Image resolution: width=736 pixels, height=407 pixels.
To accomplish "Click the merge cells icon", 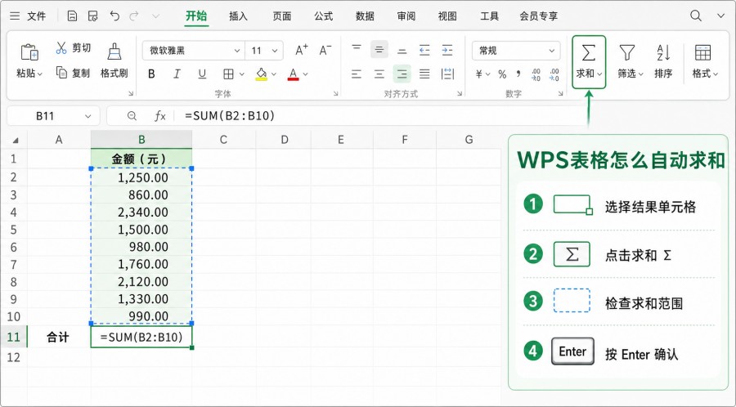I will tap(448, 74).
